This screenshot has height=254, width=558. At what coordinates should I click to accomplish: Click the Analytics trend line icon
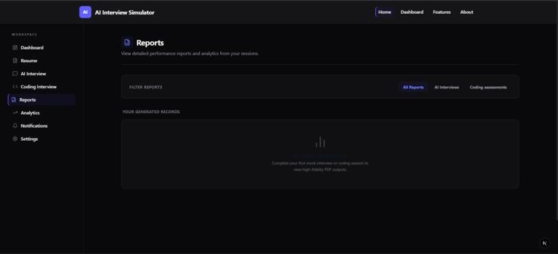pyautogui.click(x=15, y=113)
